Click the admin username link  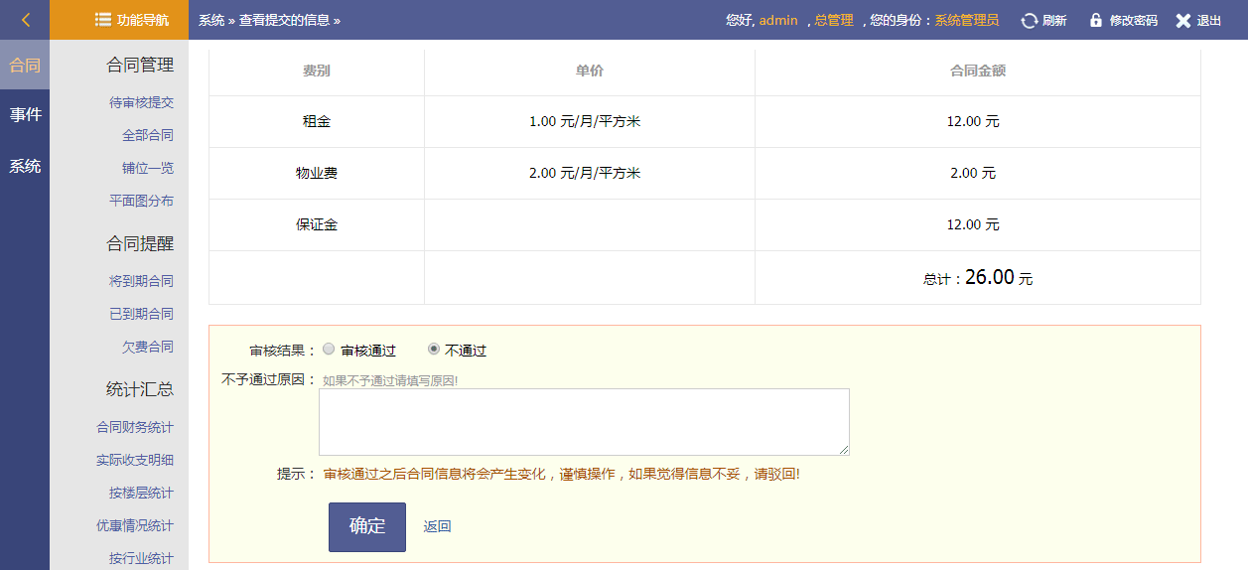pyautogui.click(x=778, y=20)
